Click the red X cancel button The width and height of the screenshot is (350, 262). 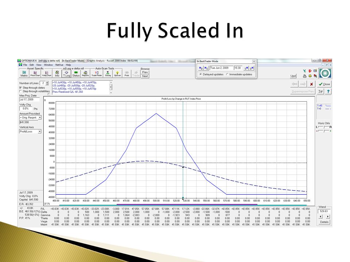(311, 84)
